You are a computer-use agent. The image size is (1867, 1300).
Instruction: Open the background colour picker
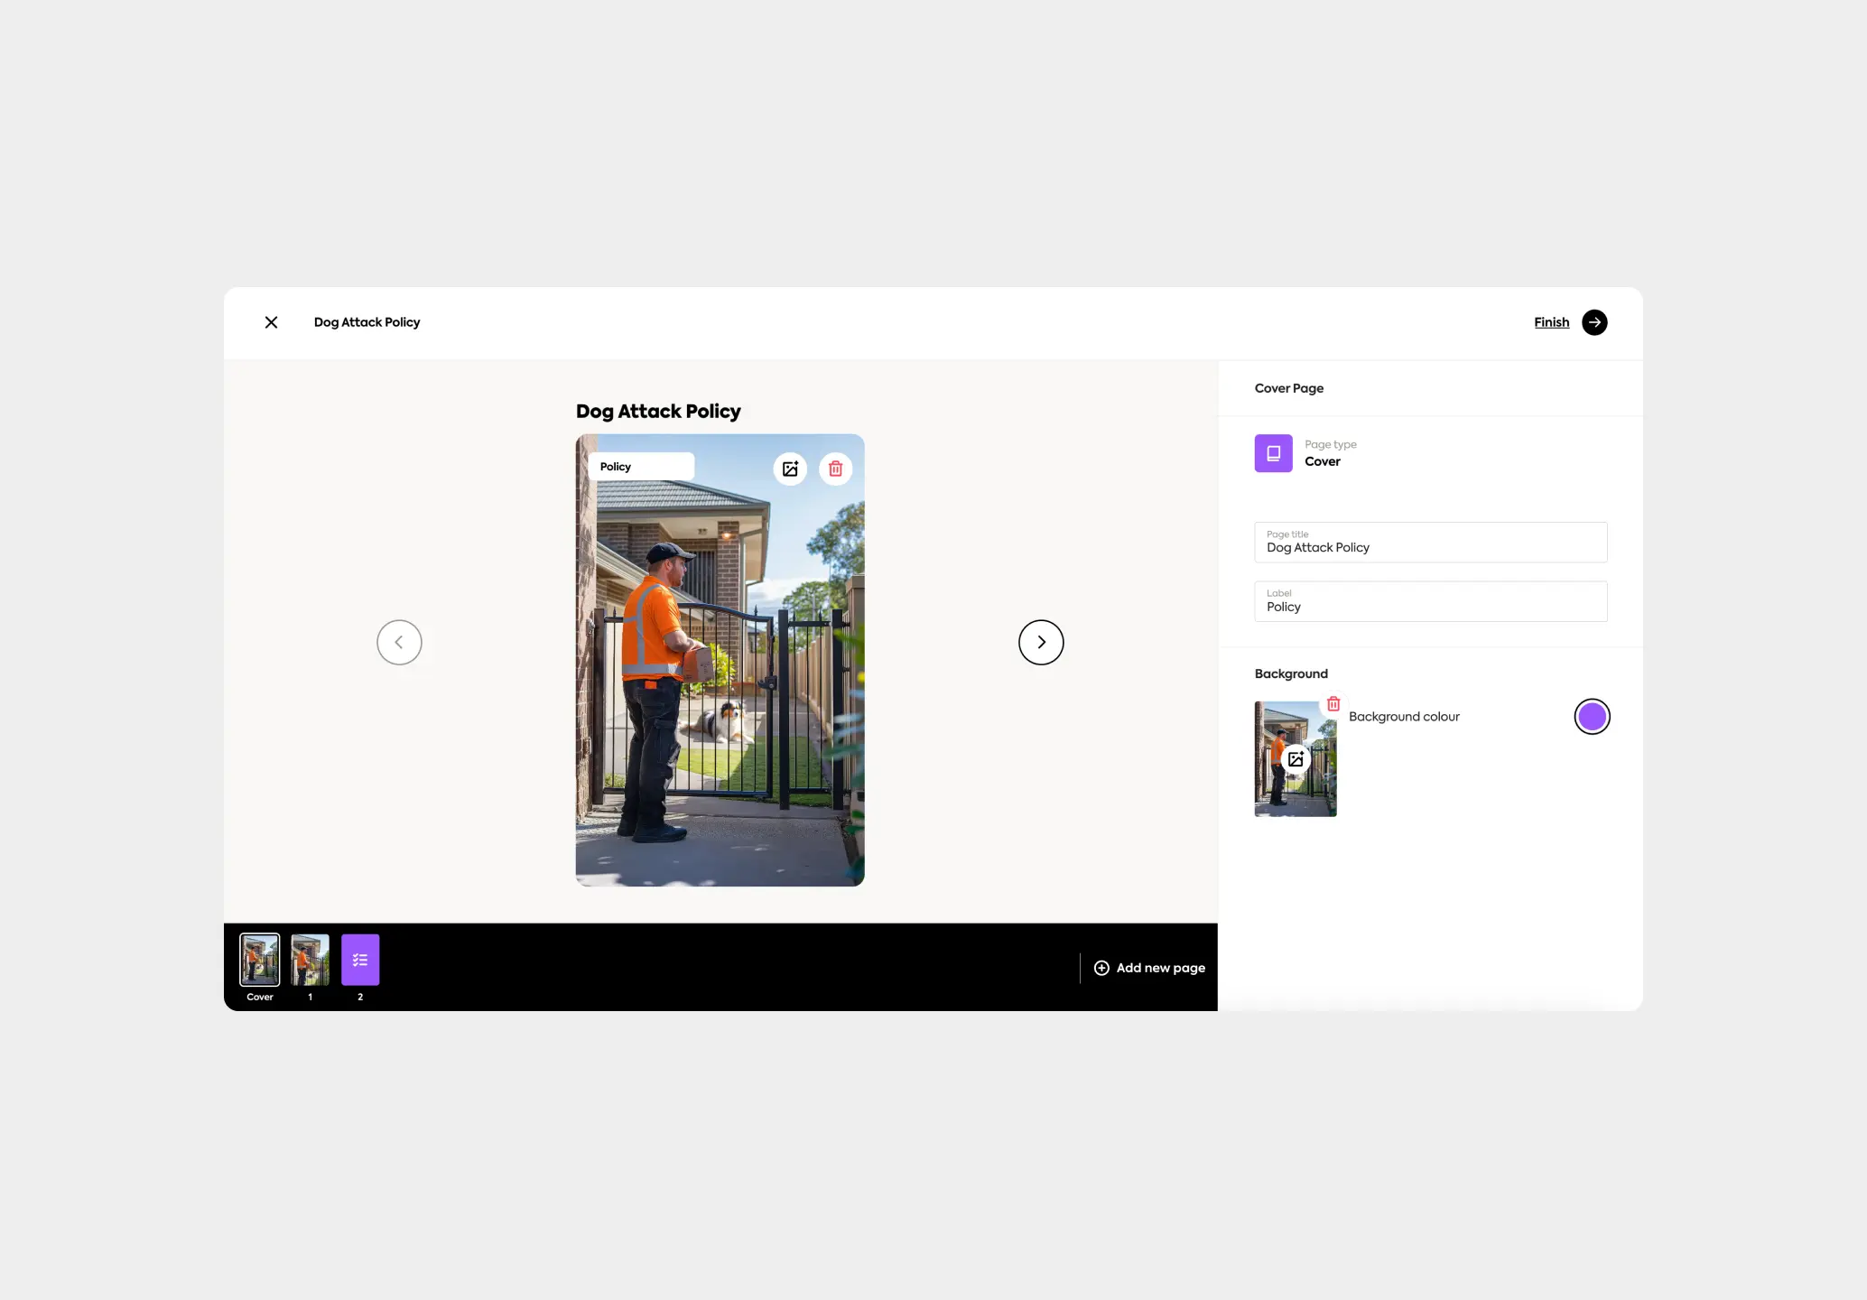click(1592, 716)
